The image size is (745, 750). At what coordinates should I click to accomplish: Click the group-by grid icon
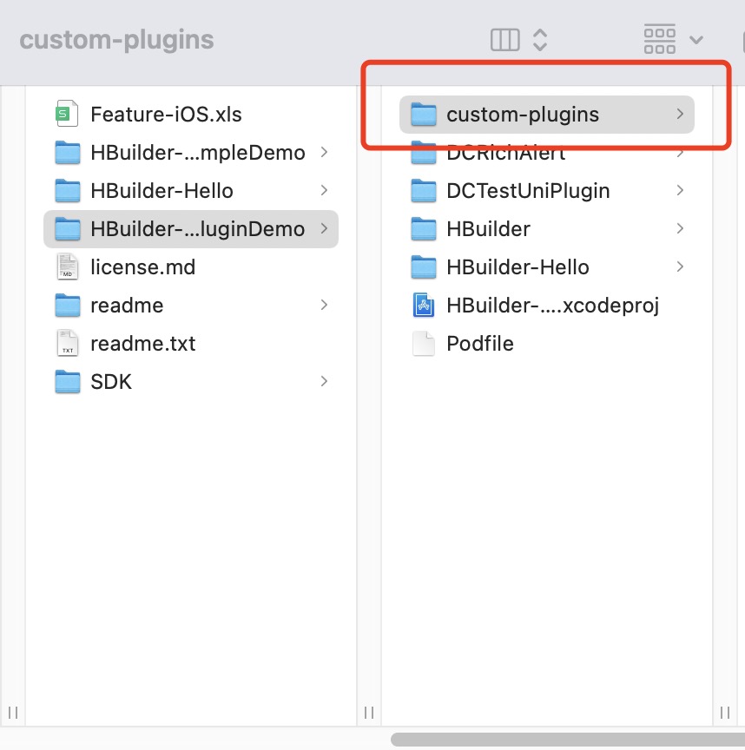tap(659, 39)
